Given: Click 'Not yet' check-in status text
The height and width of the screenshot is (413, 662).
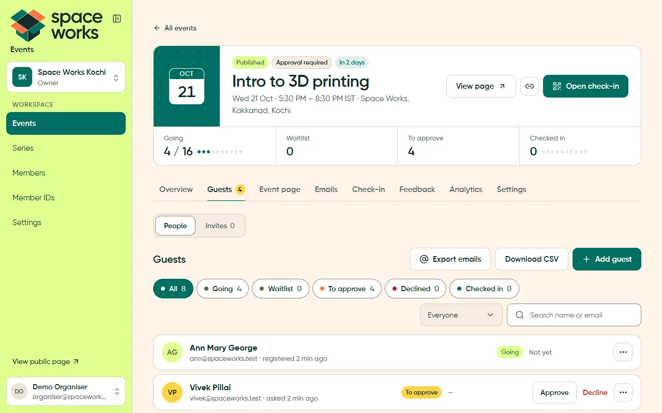Looking at the screenshot, I should click(x=540, y=352).
